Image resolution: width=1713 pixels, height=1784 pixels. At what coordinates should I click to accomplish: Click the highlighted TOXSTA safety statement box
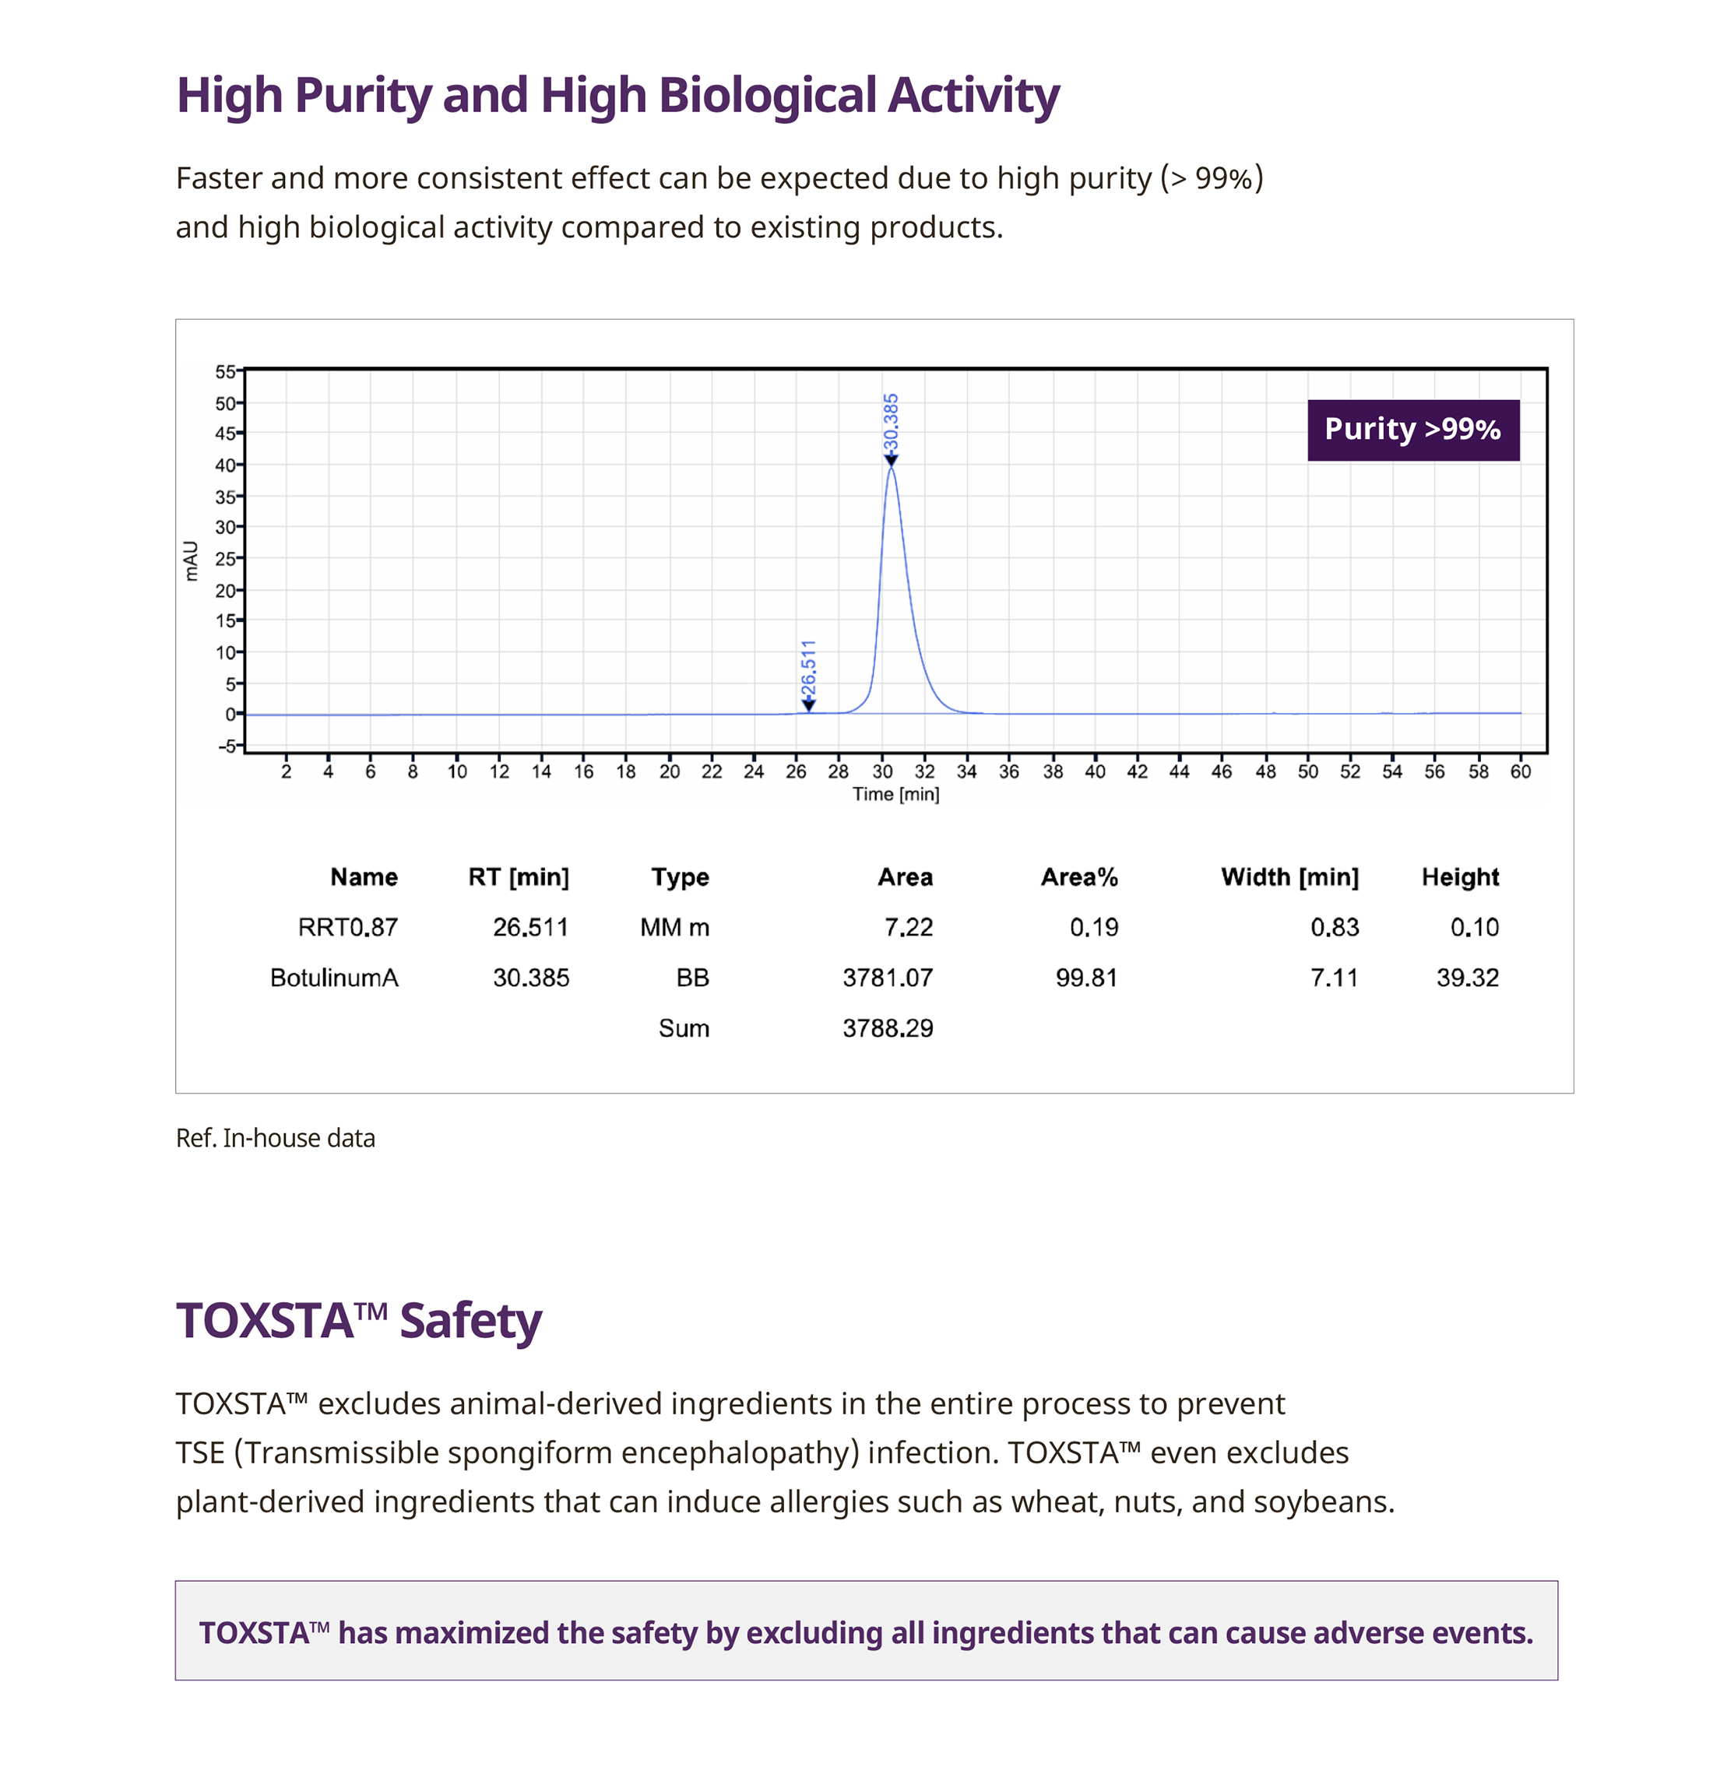pos(866,1633)
